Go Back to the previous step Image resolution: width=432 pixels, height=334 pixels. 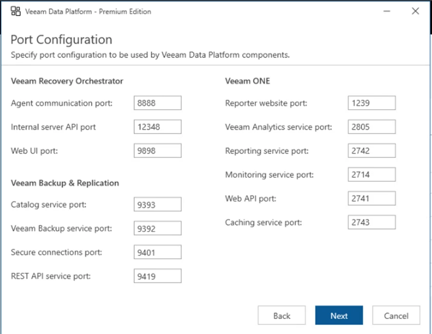coord(282,315)
